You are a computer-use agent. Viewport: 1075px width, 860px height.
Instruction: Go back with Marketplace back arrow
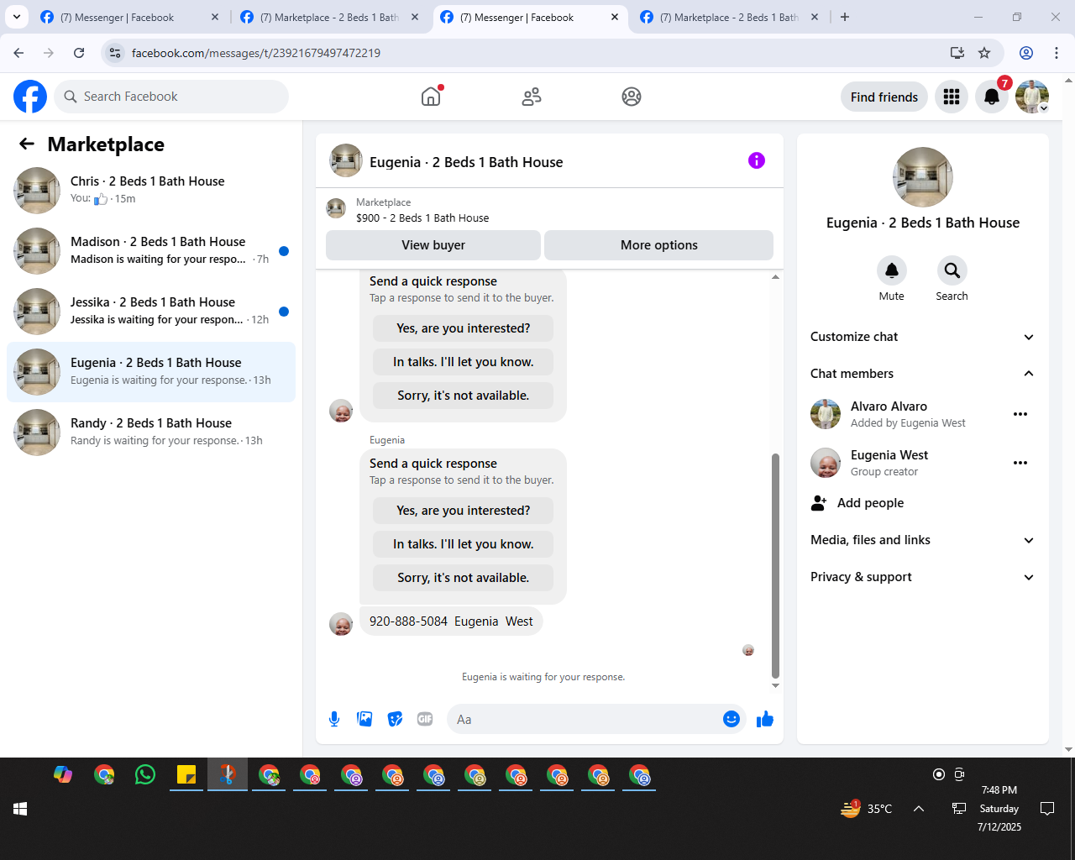(x=27, y=144)
